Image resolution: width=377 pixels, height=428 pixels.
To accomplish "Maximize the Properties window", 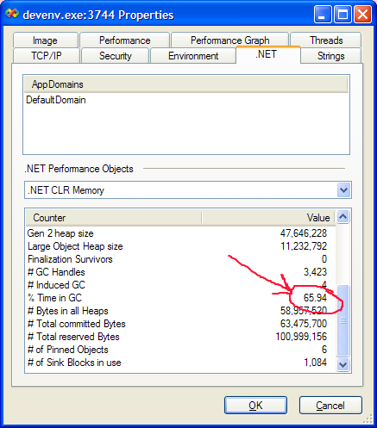I will pyautogui.click(x=342, y=15).
